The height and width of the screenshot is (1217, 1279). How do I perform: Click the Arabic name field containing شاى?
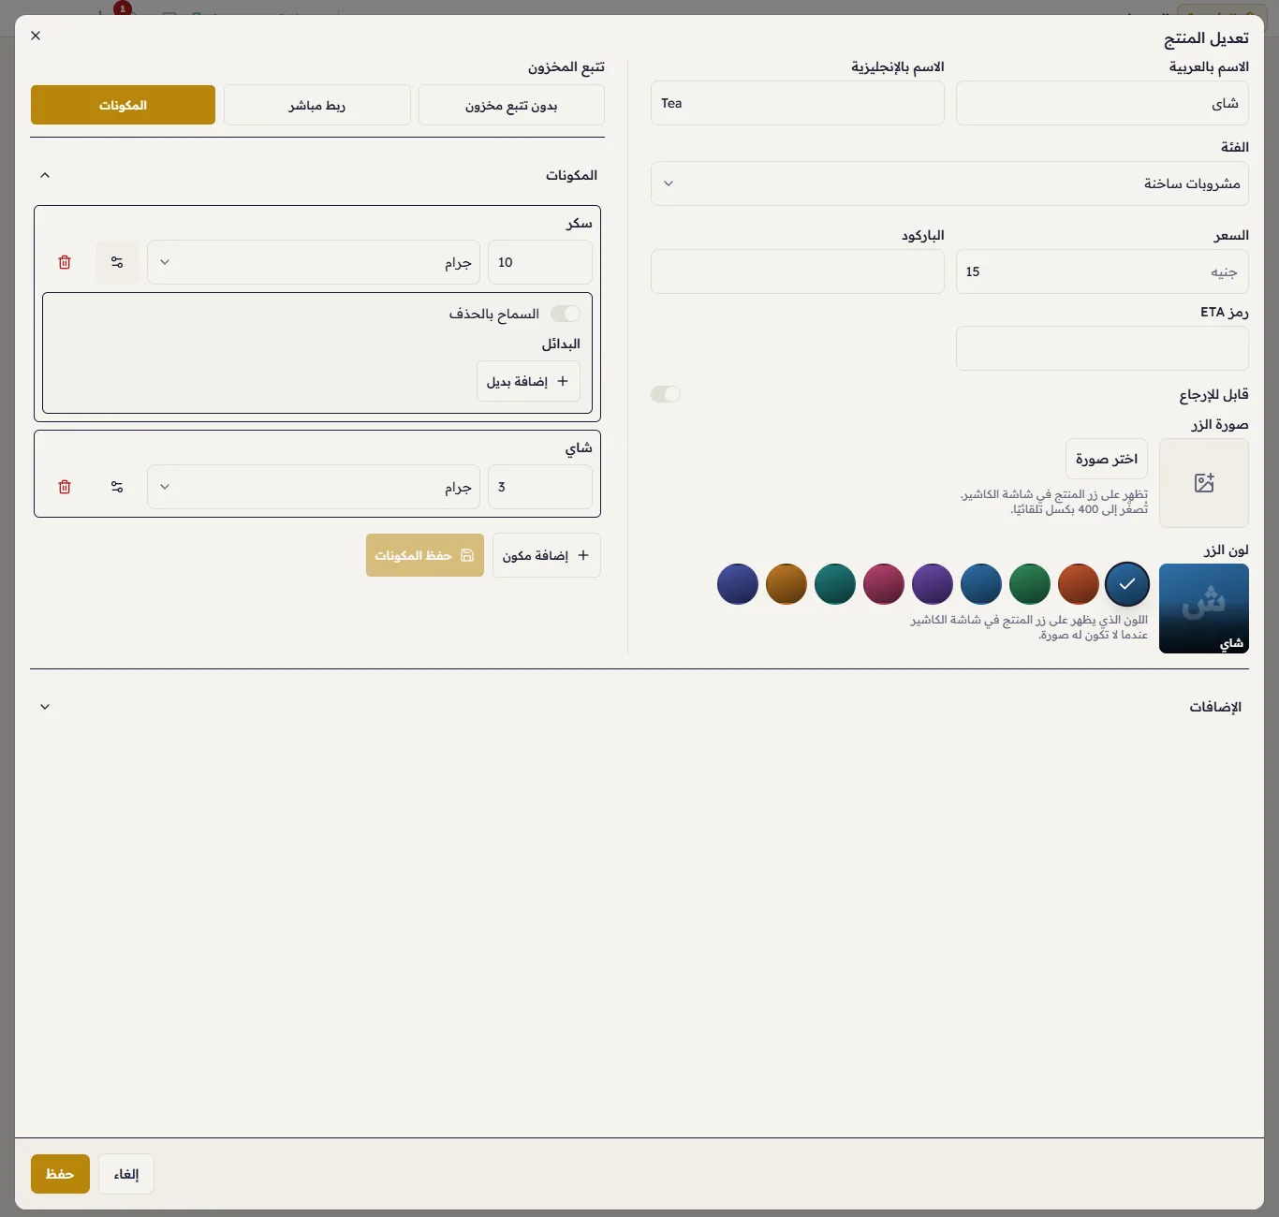[x=1102, y=103]
